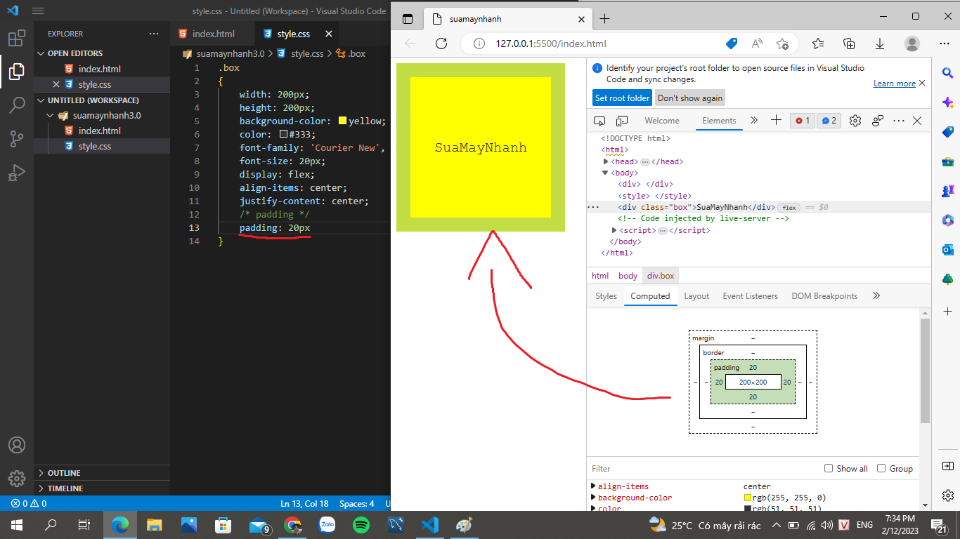Click #333 color swatch in style.css
The height and width of the screenshot is (539, 960).
pos(283,134)
